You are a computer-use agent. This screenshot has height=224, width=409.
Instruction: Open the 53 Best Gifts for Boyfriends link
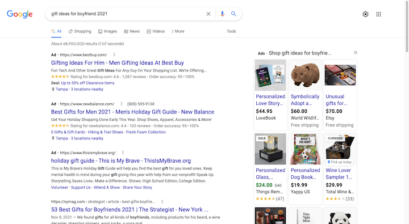click(130, 209)
